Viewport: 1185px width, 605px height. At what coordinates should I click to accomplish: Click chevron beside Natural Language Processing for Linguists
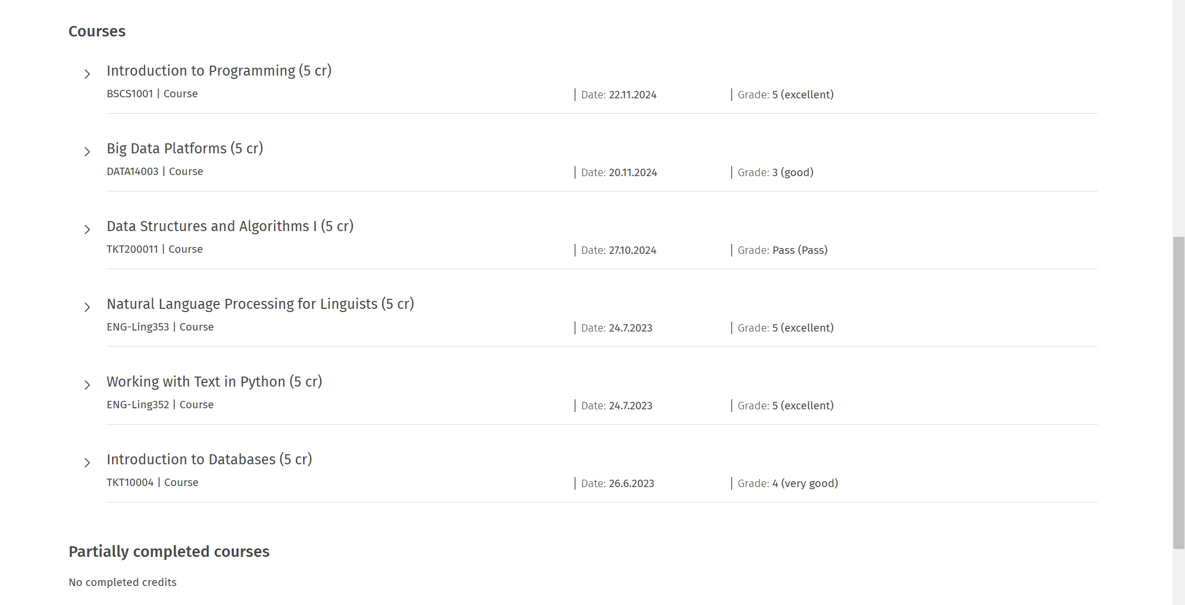tap(87, 307)
